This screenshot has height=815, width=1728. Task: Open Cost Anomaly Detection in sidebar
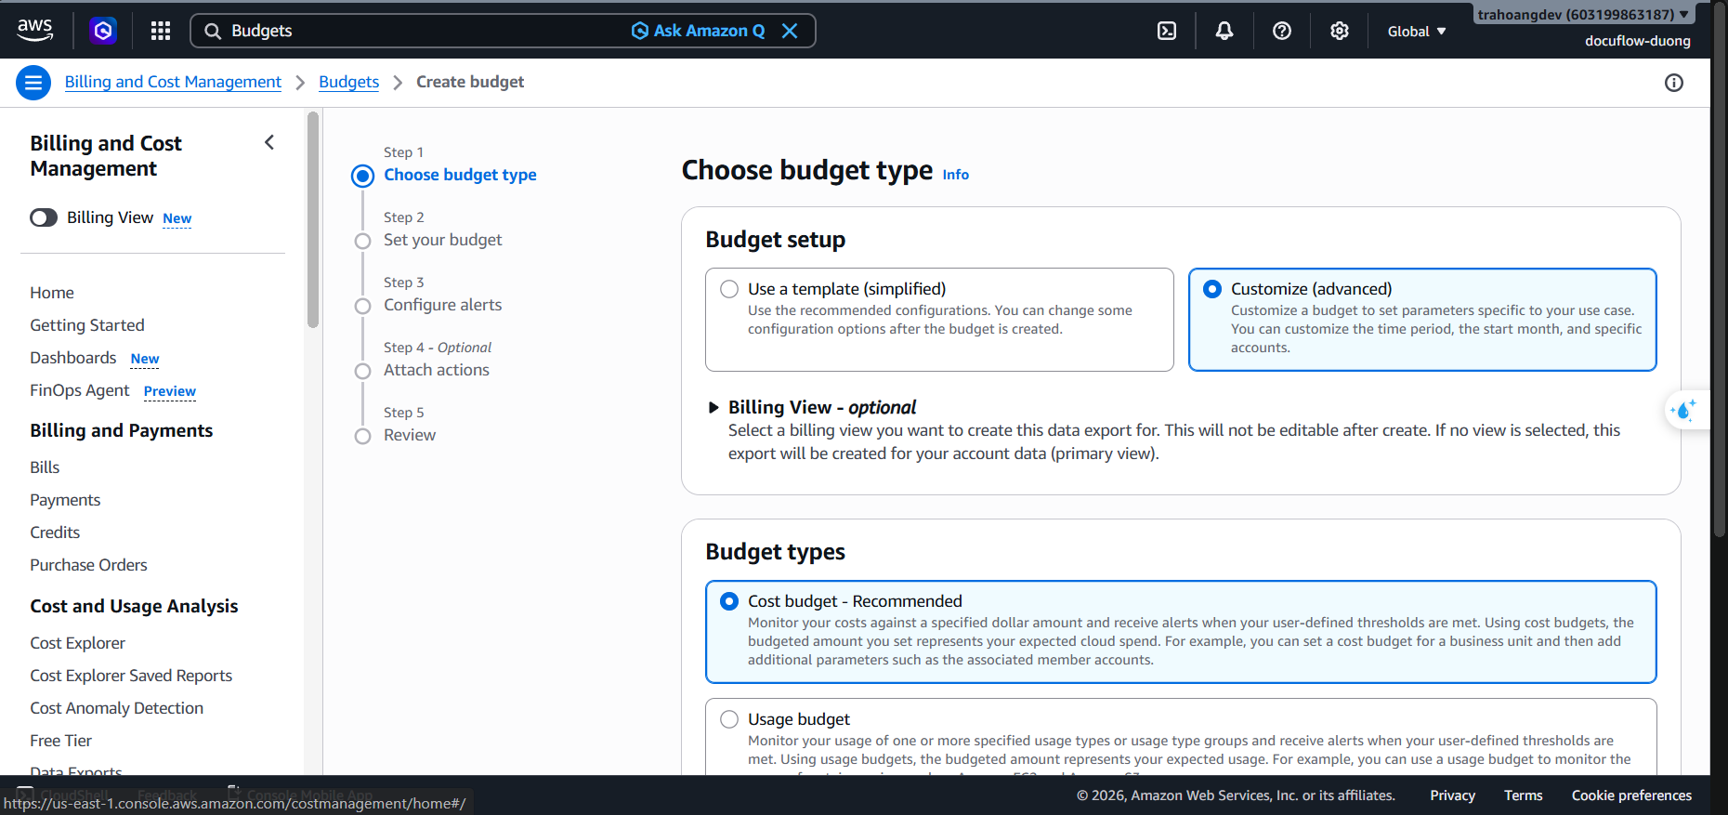pos(116,708)
